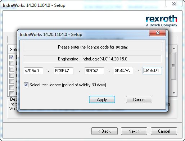Tick the second setup component checkbox
This screenshot has height=141, width=185.
[x=12, y=63]
